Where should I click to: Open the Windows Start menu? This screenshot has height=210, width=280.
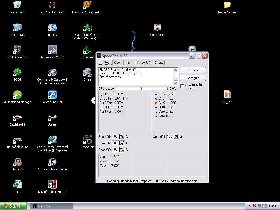click(x=13, y=206)
